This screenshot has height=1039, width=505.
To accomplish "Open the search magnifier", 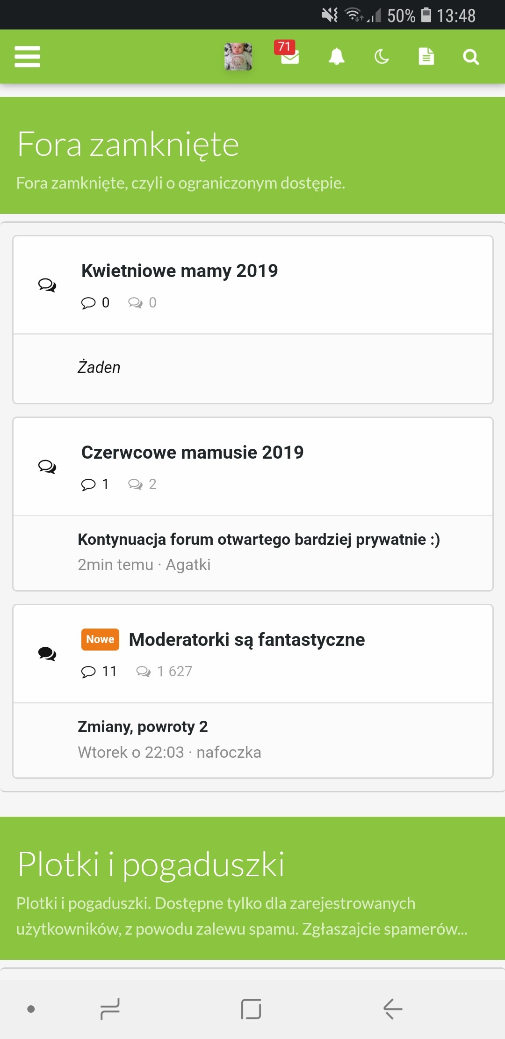I will (470, 57).
